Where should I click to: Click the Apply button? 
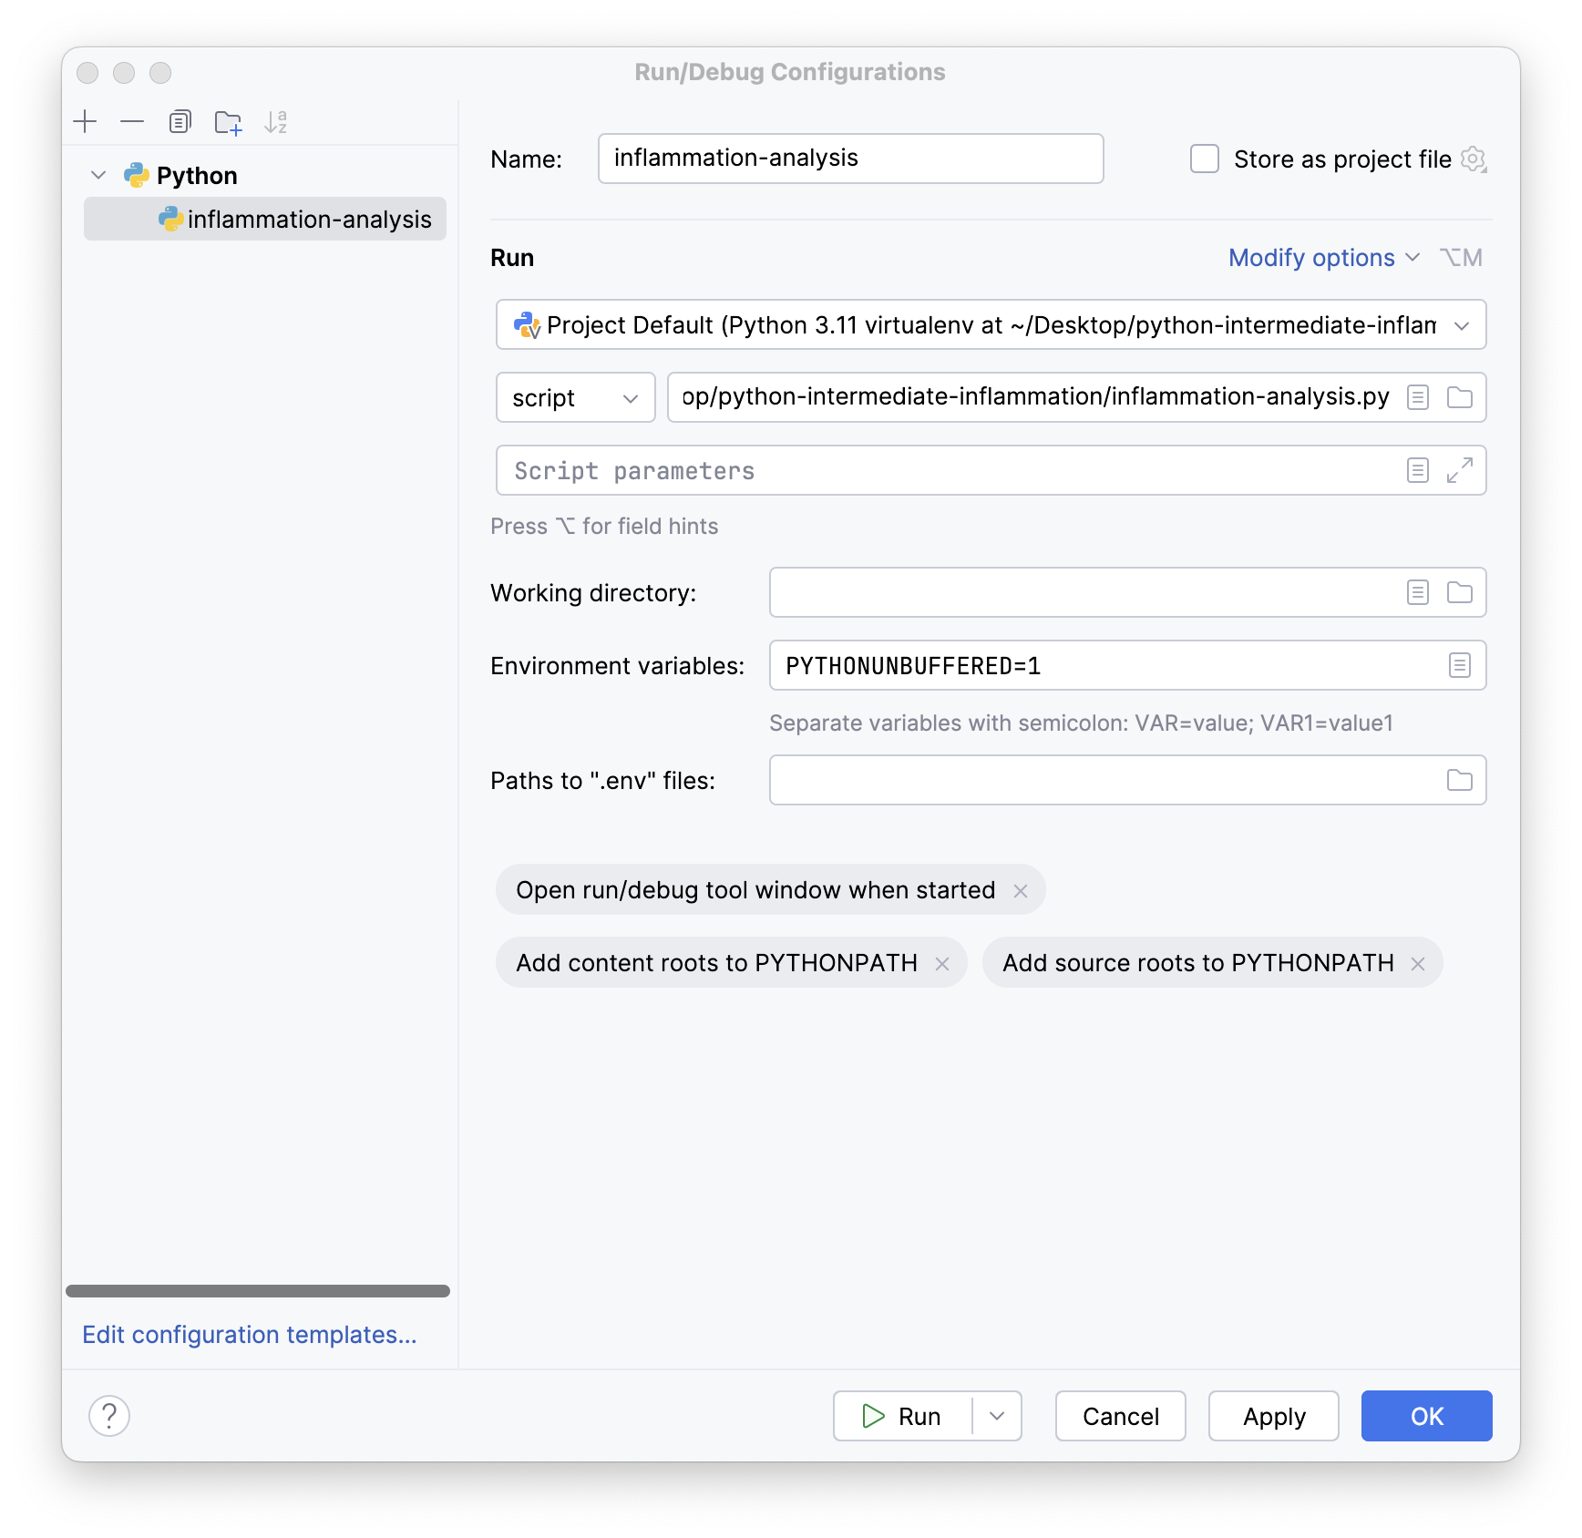tap(1273, 1416)
